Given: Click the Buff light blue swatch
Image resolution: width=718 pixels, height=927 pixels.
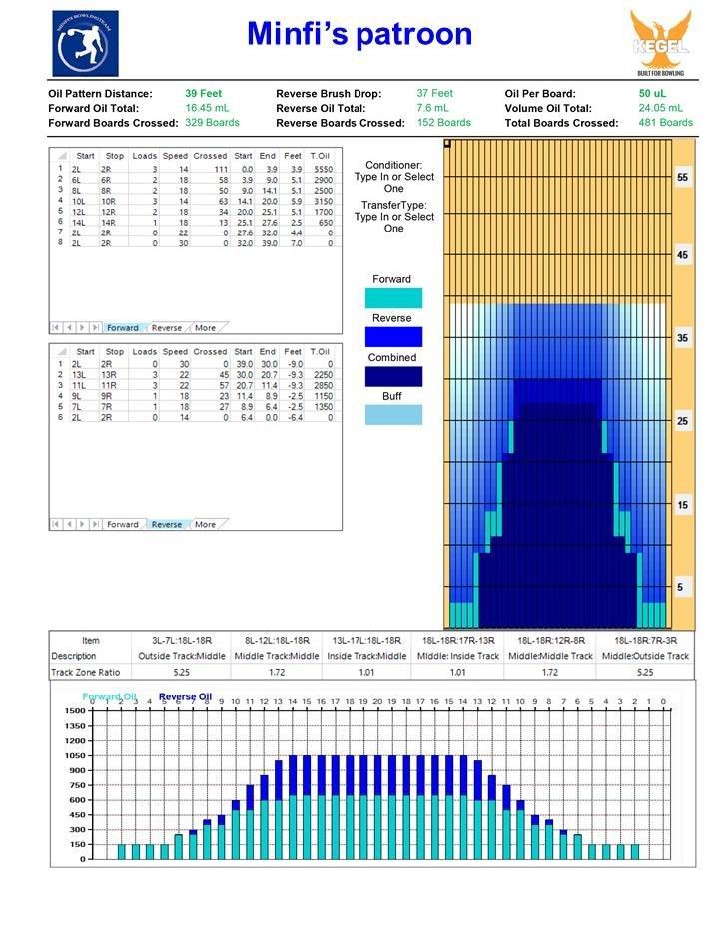Looking at the screenshot, I should [393, 415].
